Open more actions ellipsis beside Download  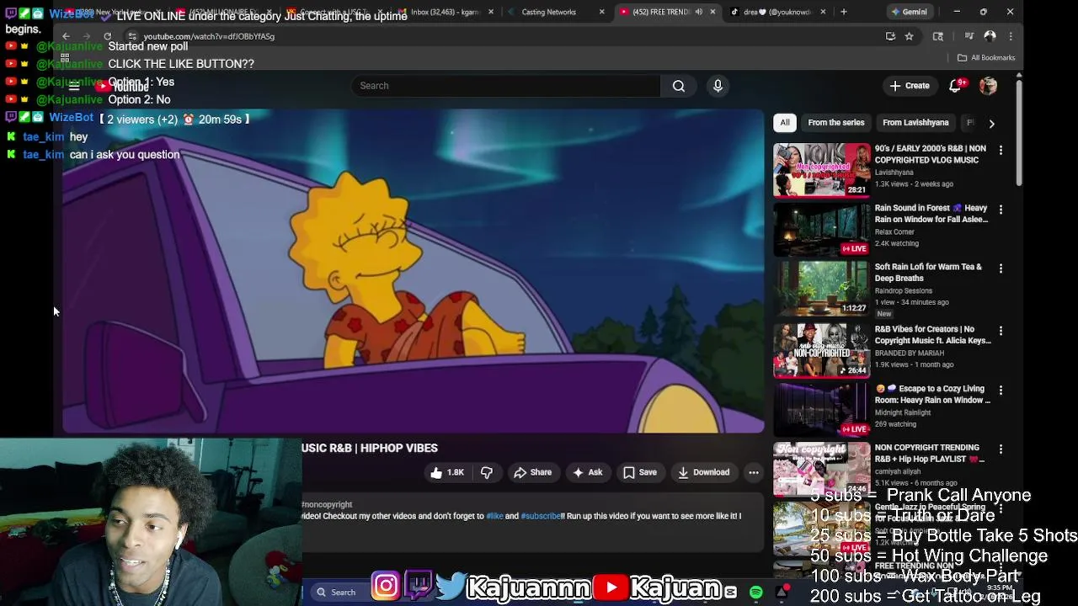point(754,473)
